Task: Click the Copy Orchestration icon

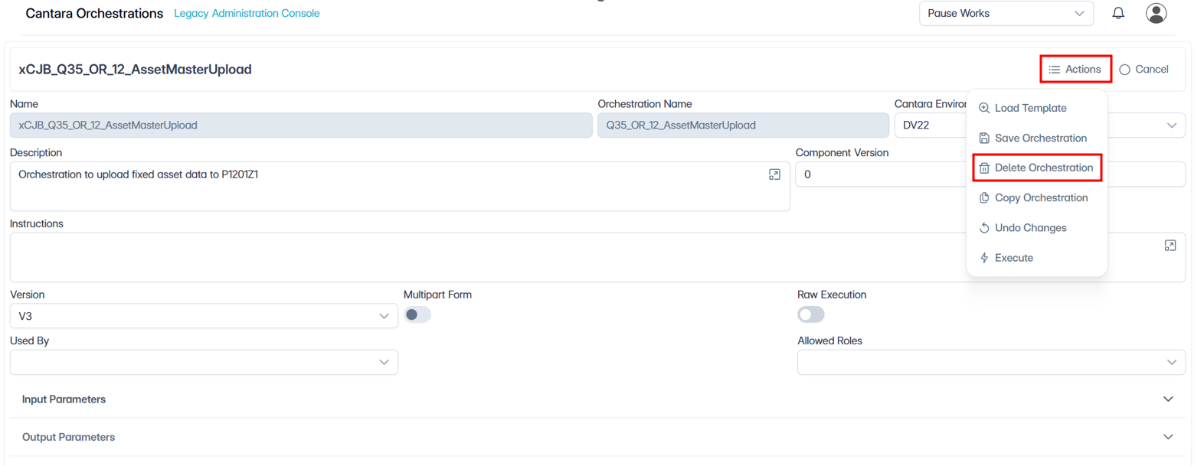Action: (984, 197)
